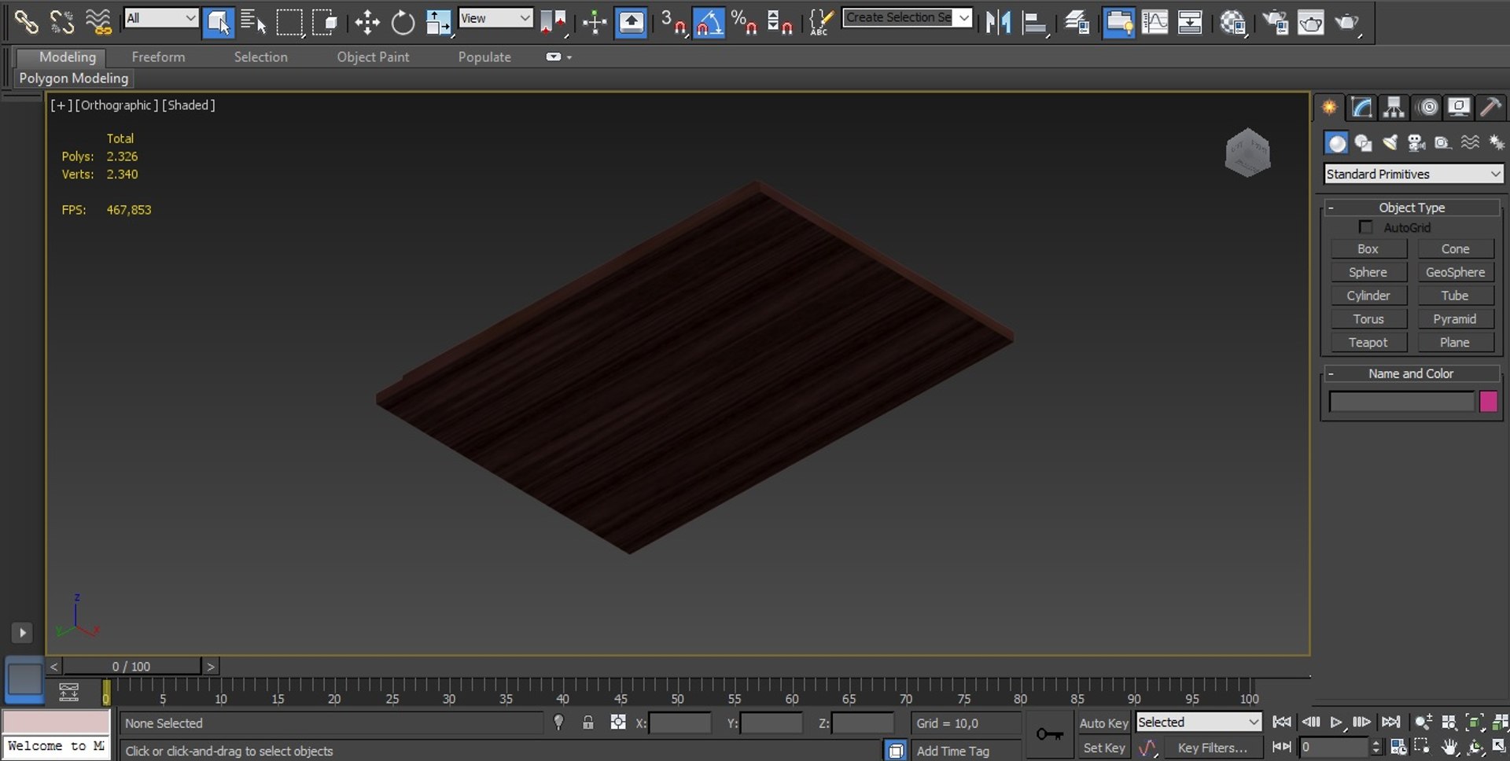Select the Shapes creation category icon
This screenshot has width=1510, height=761.
click(x=1364, y=143)
